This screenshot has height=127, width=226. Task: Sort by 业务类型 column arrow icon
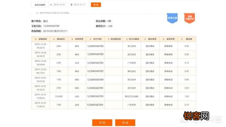point(163,39)
